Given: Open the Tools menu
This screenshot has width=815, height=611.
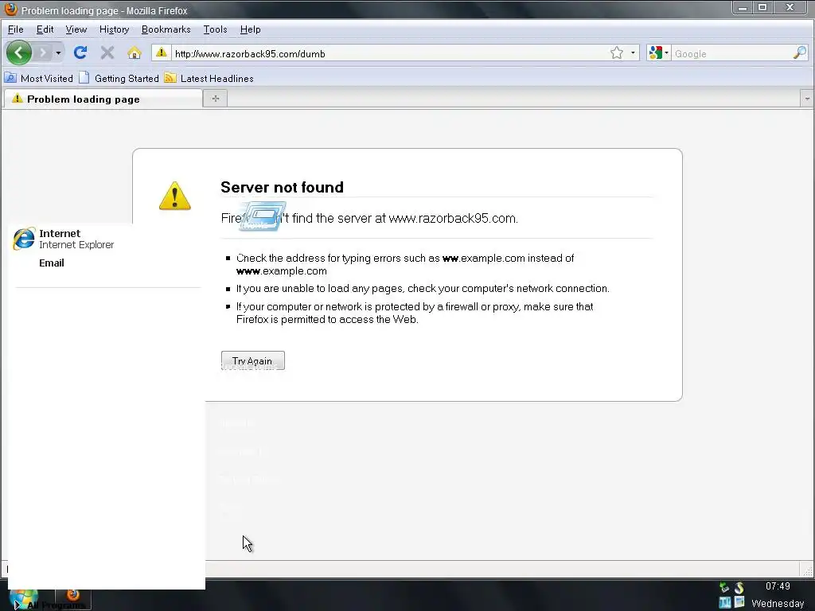Looking at the screenshot, I should pos(215,29).
